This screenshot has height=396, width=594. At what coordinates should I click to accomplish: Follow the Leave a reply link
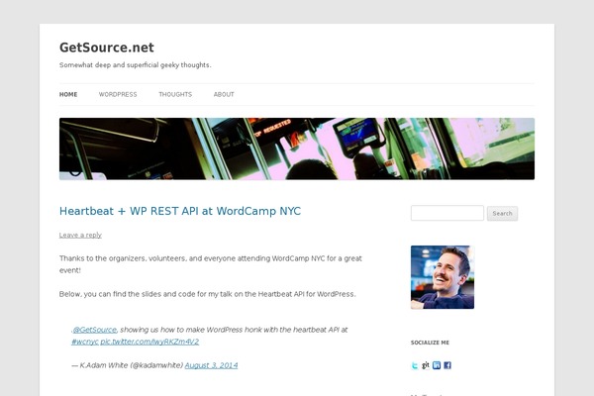tap(80, 235)
